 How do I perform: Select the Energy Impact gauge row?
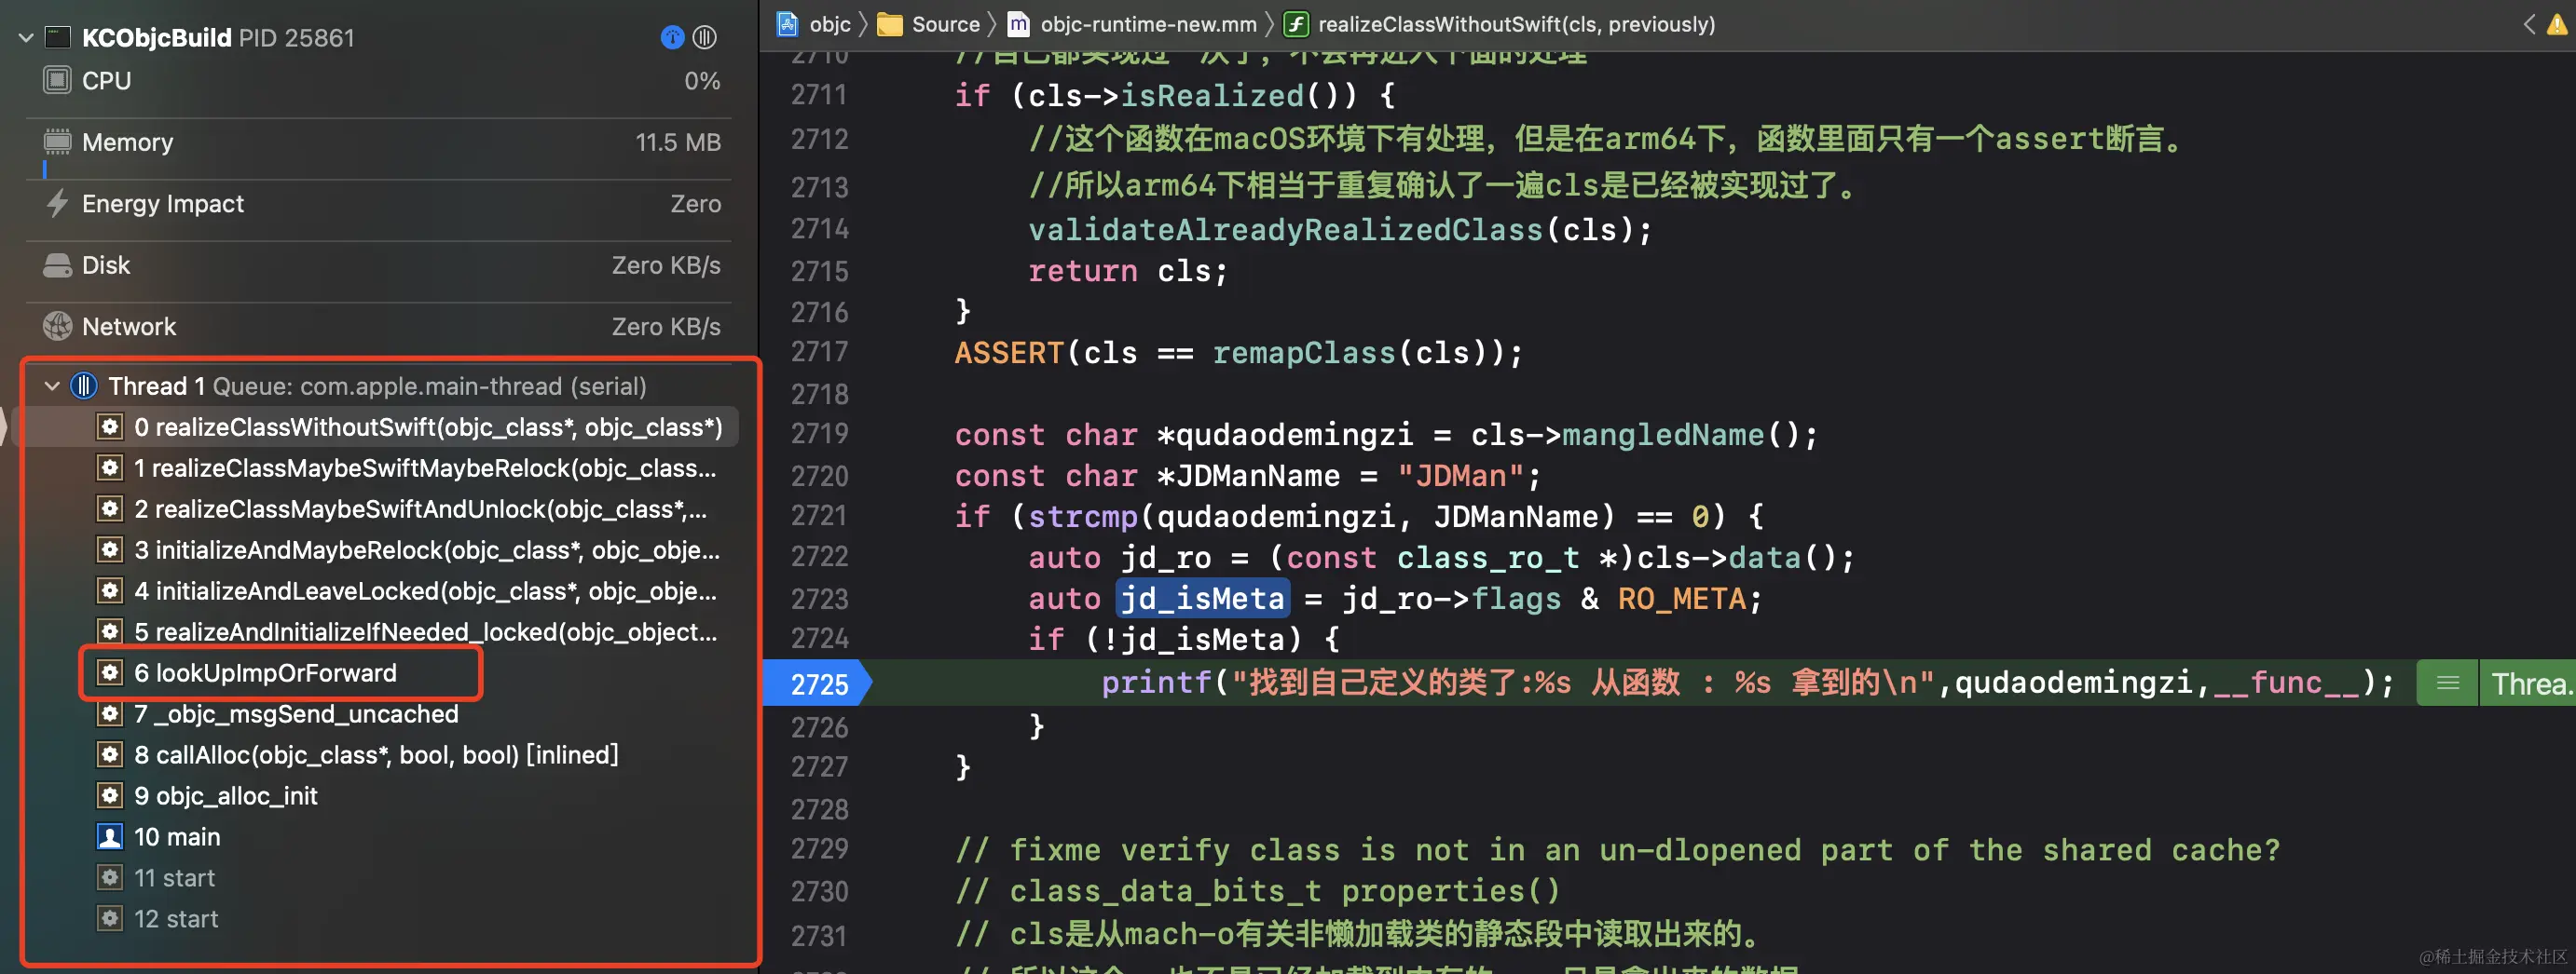[378, 204]
